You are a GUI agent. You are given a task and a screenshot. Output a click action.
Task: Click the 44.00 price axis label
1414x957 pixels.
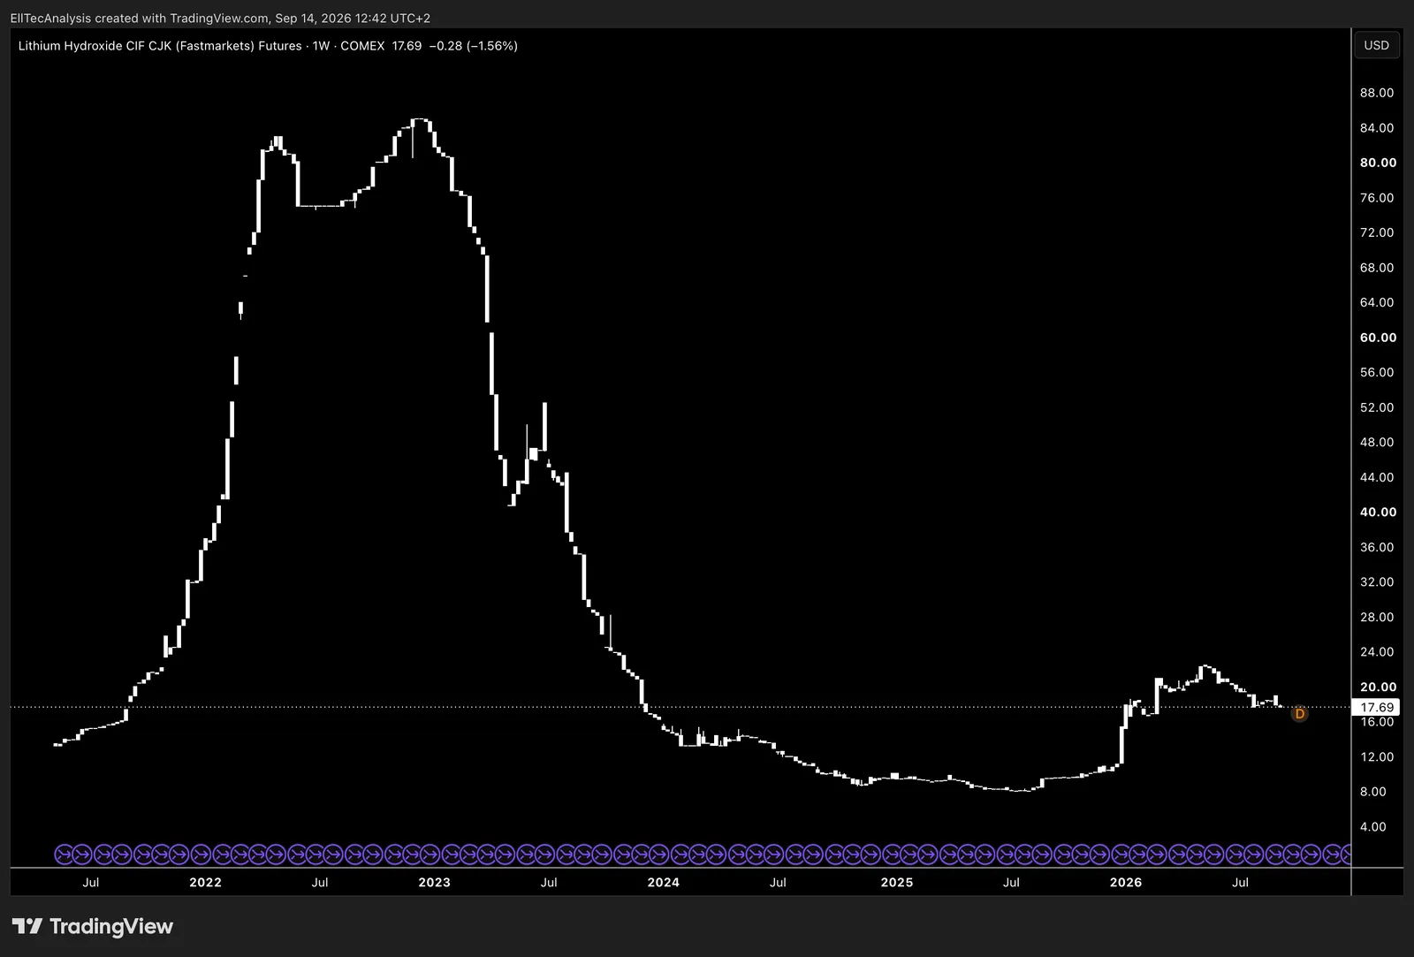pos(1377,477)
